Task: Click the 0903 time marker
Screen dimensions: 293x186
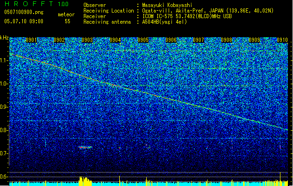Action: coord(87,40)
